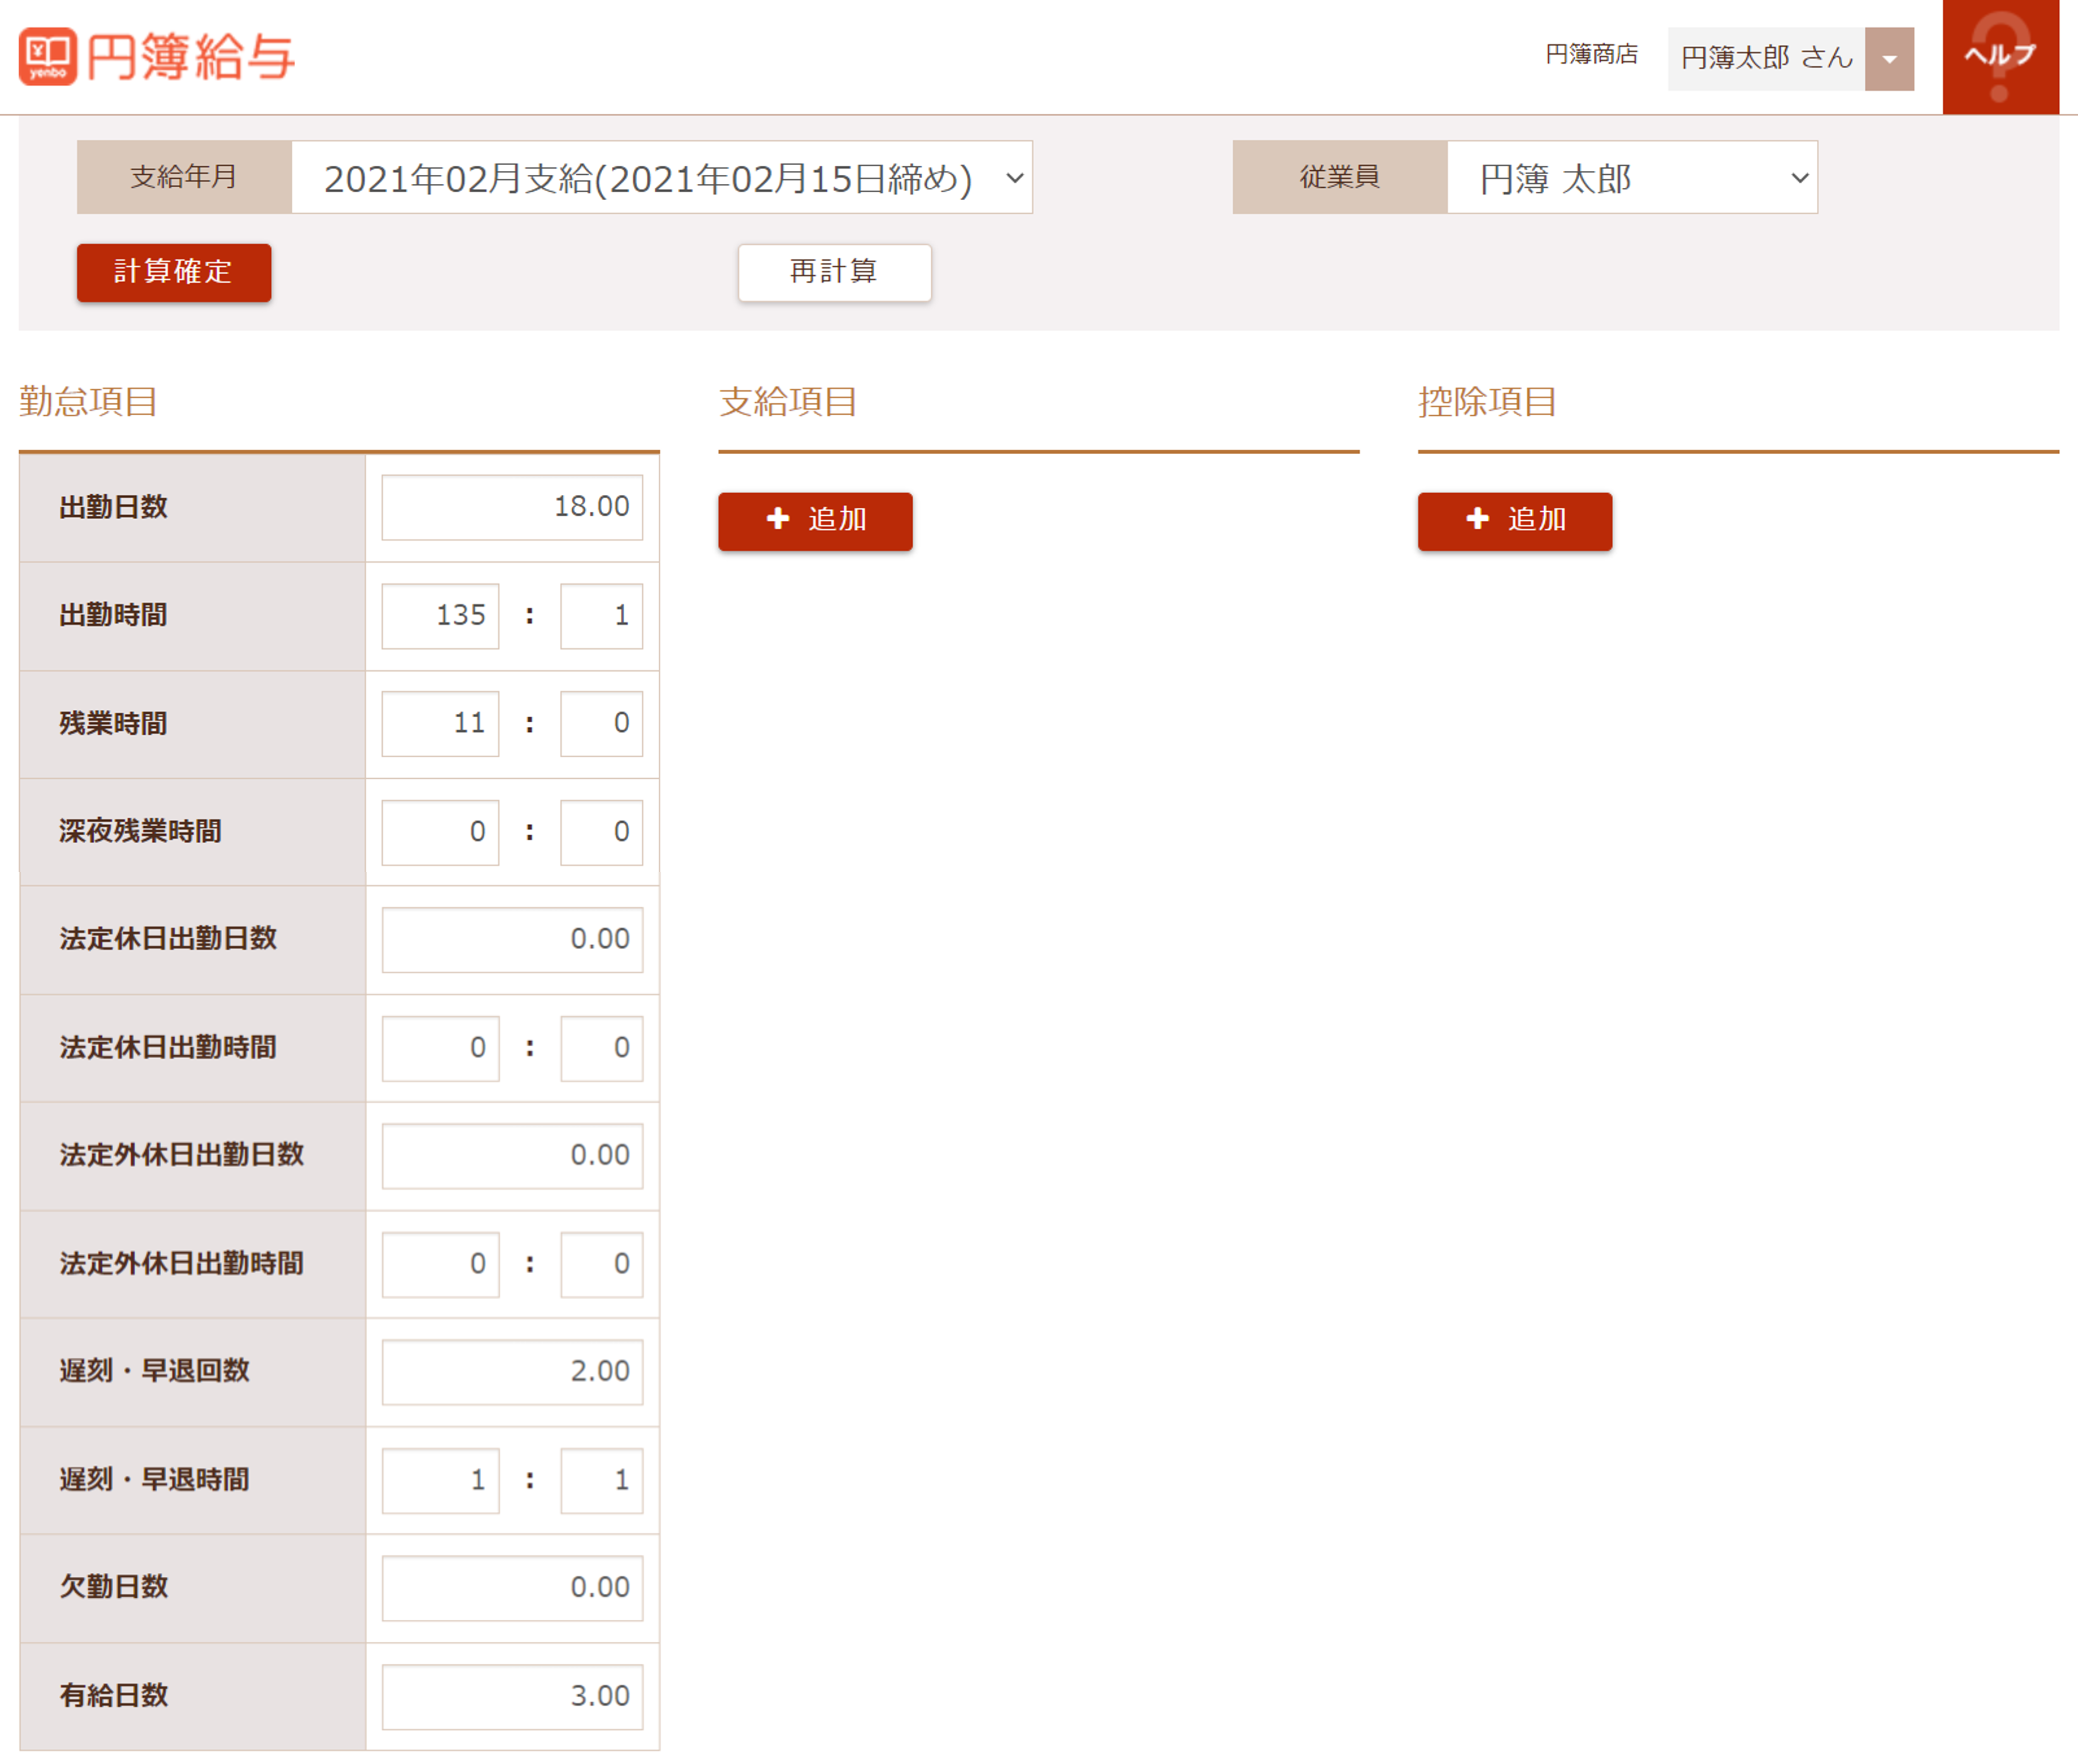Image resolution: width=2078 pixels, height=1764 pixels.
Task: Click the 遅刻・早退回数 row label
Action: coord(154,1372)
